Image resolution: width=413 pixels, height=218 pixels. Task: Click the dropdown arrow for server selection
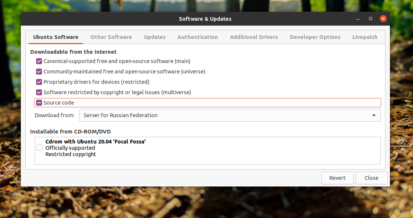[374, 115]
